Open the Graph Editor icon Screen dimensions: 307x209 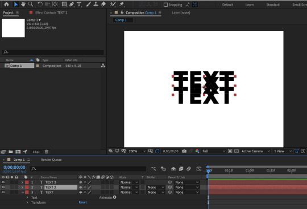point(199,169)
